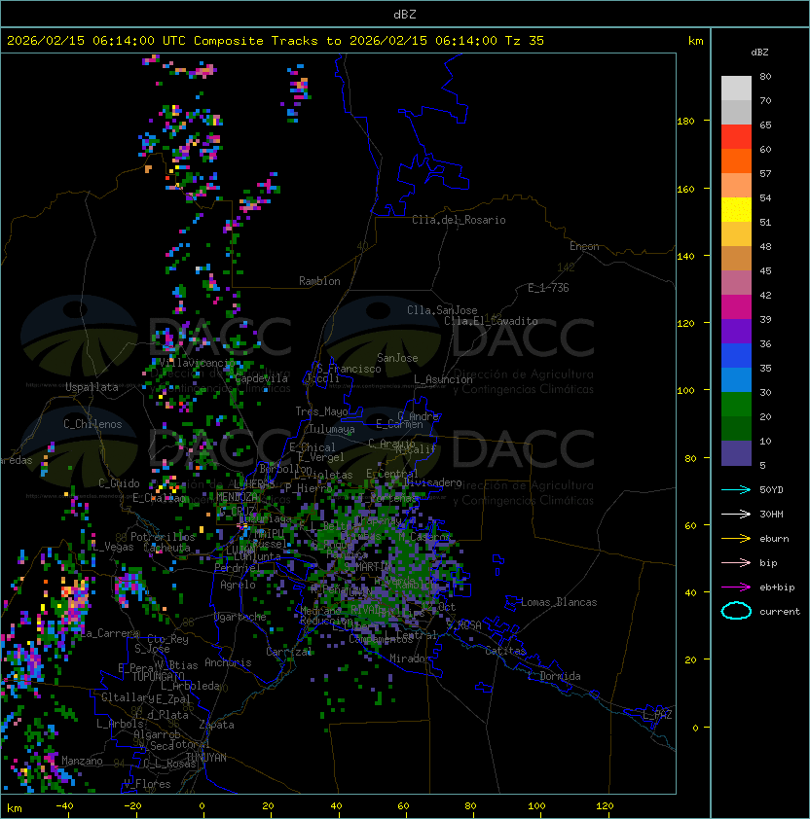Click the Cacheuta label
The image size is (810, 819).
pyautogui.click(x=166, y=548)
